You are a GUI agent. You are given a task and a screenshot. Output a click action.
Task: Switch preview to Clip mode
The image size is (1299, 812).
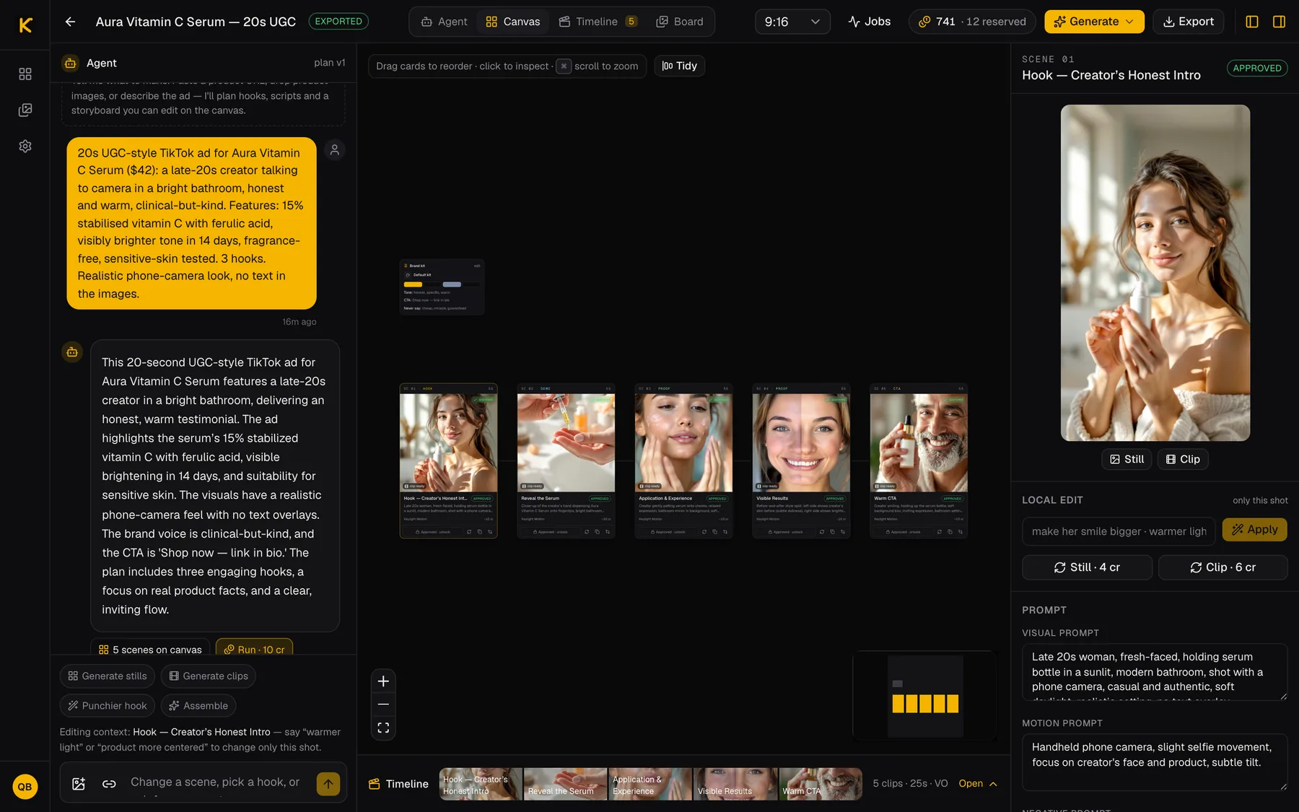point(1183,459)
